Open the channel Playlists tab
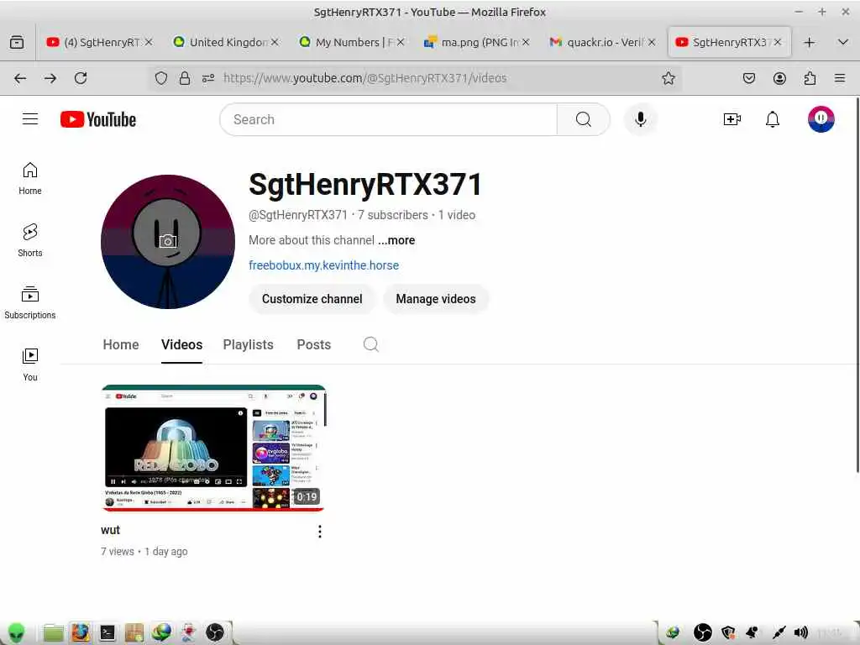This screenshot has width=860, height=645. (x=248, y=344)
